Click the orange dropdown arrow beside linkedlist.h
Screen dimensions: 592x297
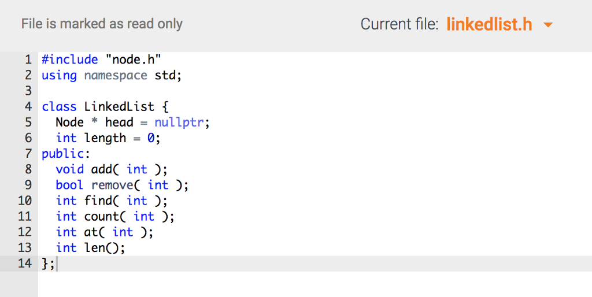(x=548, y=25)
